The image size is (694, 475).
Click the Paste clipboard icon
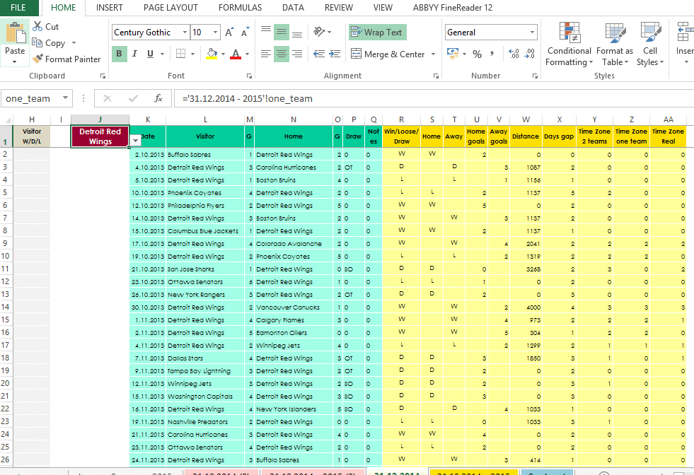[x=15, y=34]
